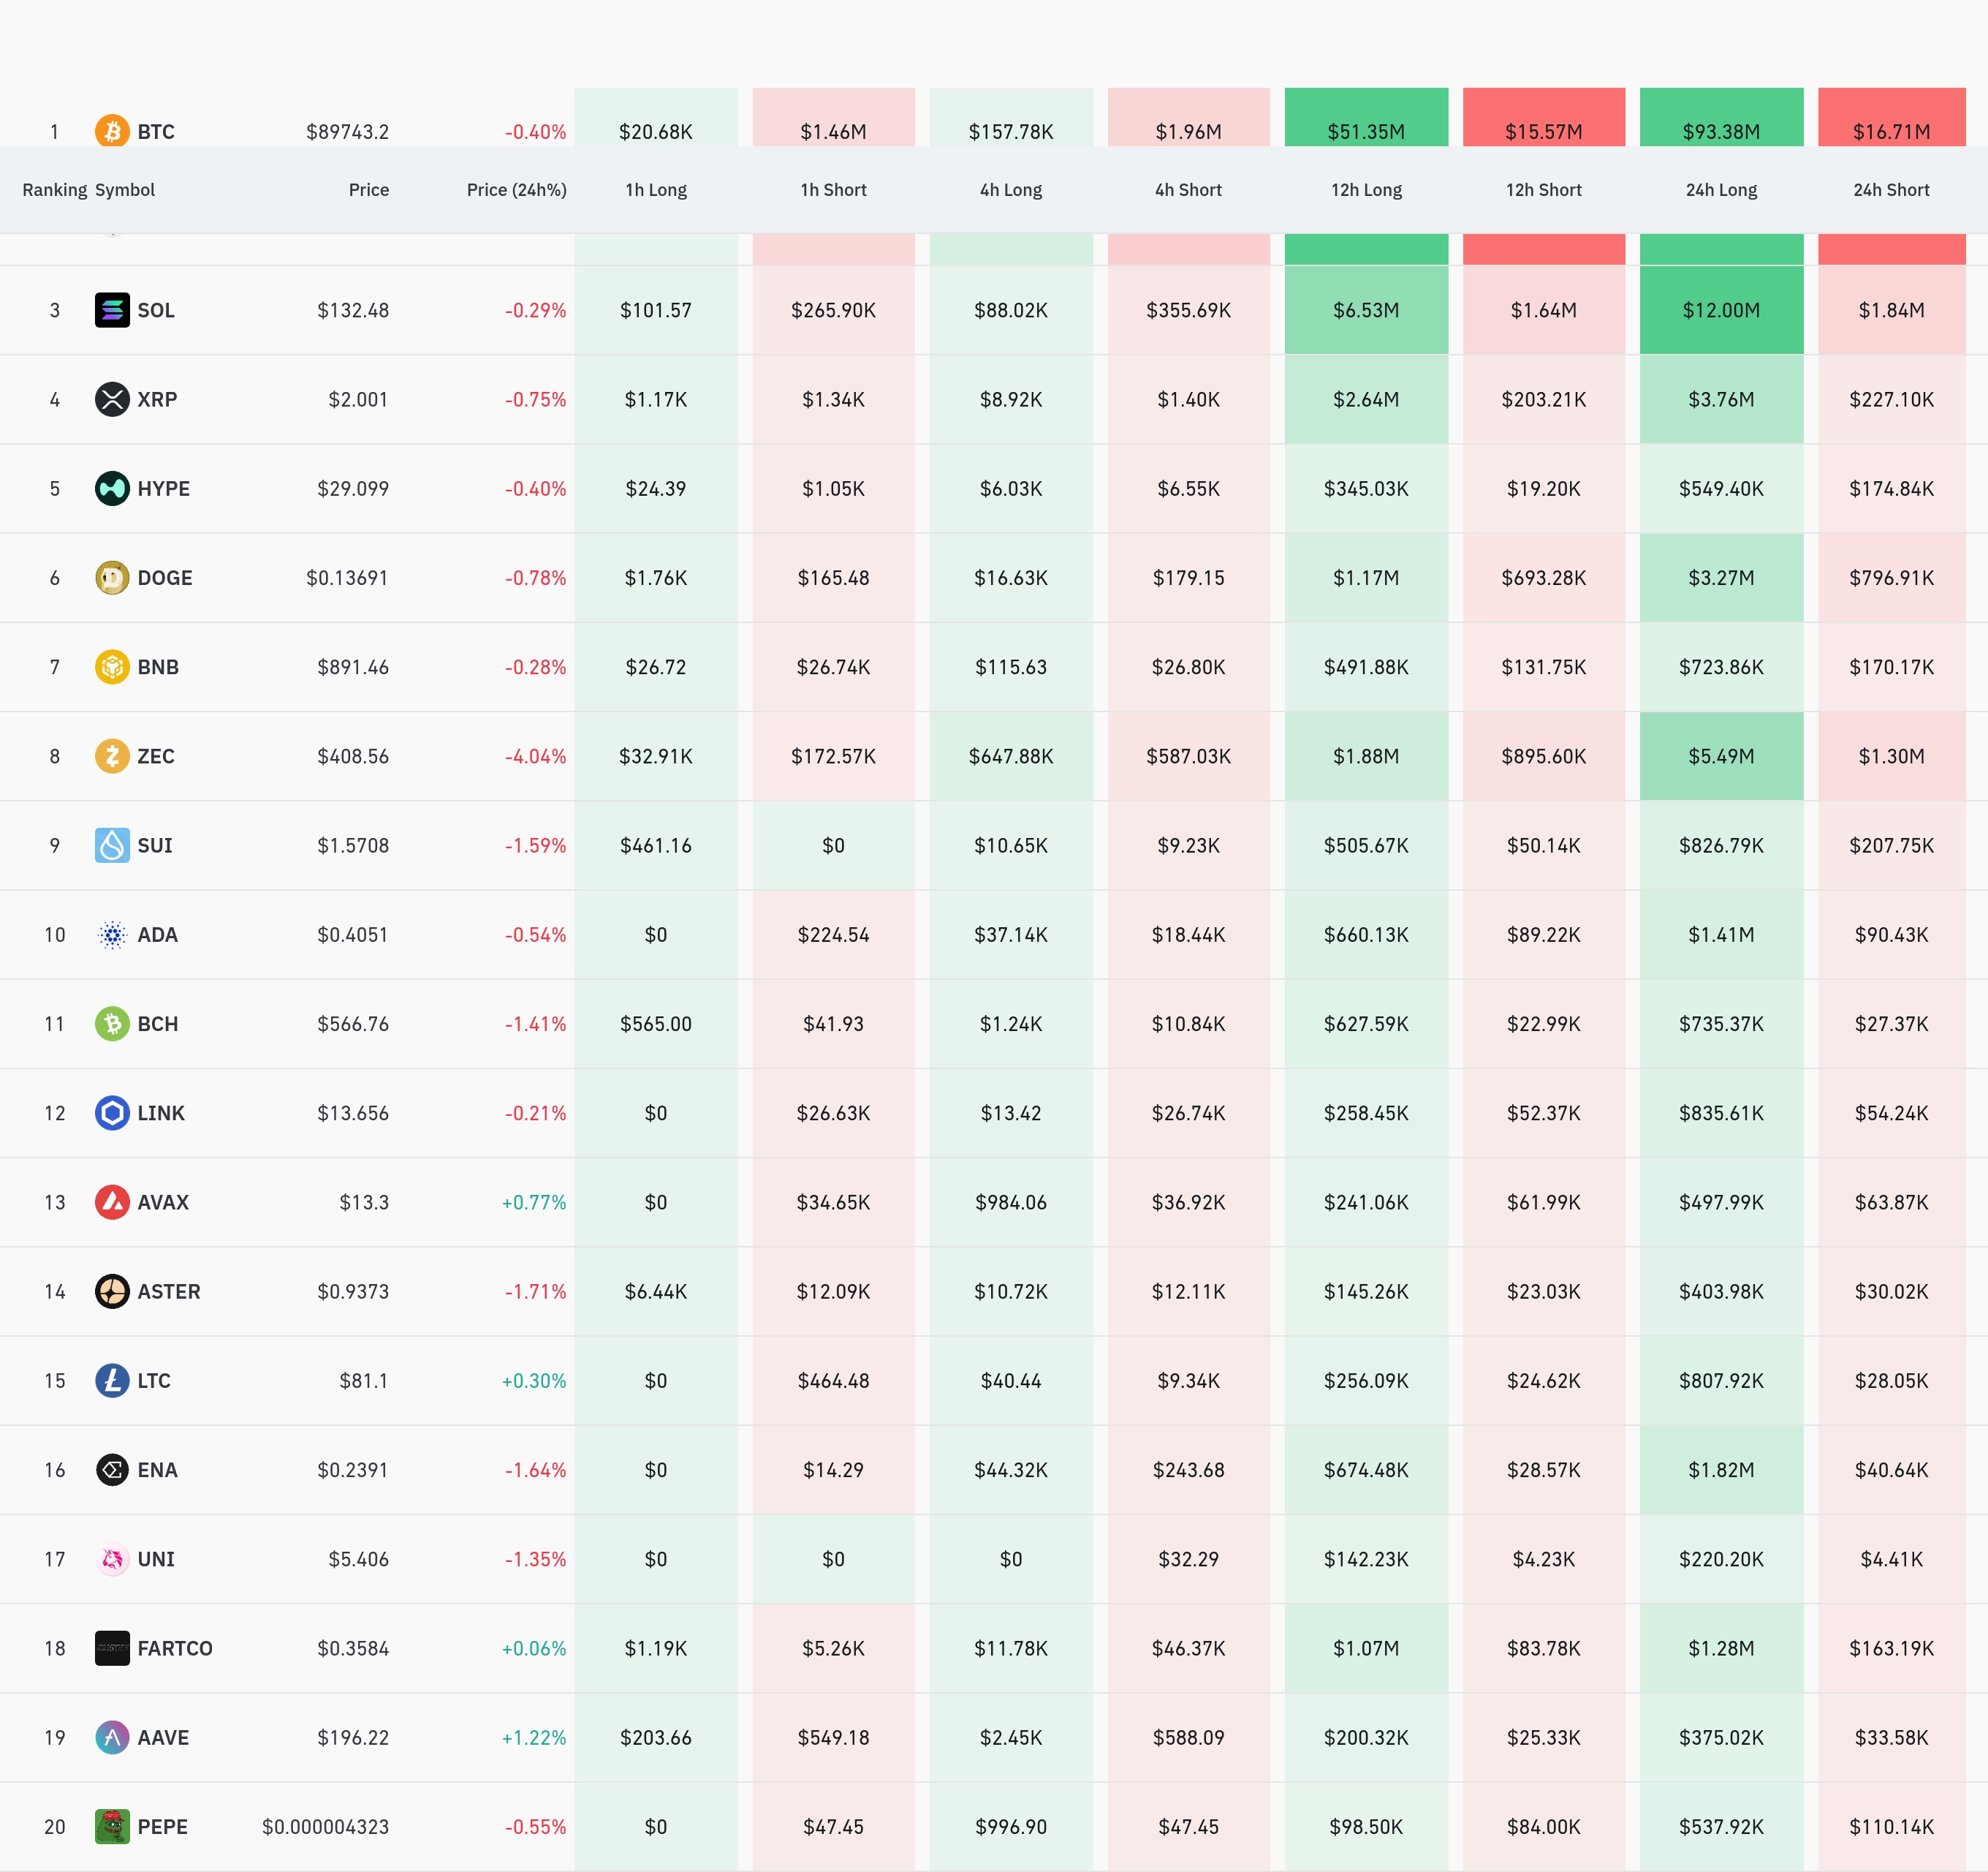Click the Zcash ZEC coin icon

[x=112, y=755]
